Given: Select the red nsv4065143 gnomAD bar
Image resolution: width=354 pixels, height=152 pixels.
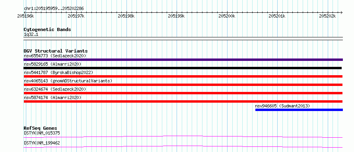Looking at the screenshot, I should 183,85.
